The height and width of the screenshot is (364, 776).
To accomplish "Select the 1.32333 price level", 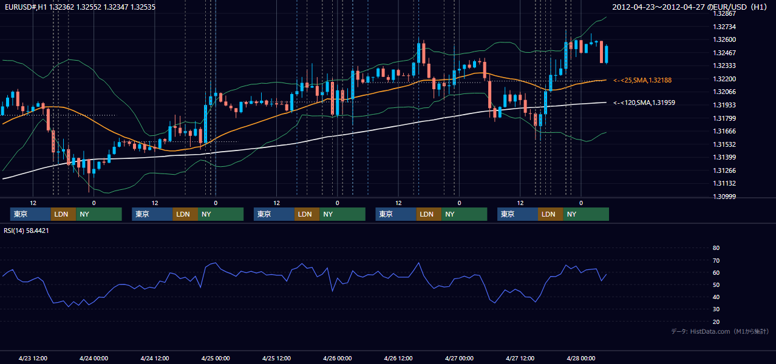I will click(x=724, y=66).
